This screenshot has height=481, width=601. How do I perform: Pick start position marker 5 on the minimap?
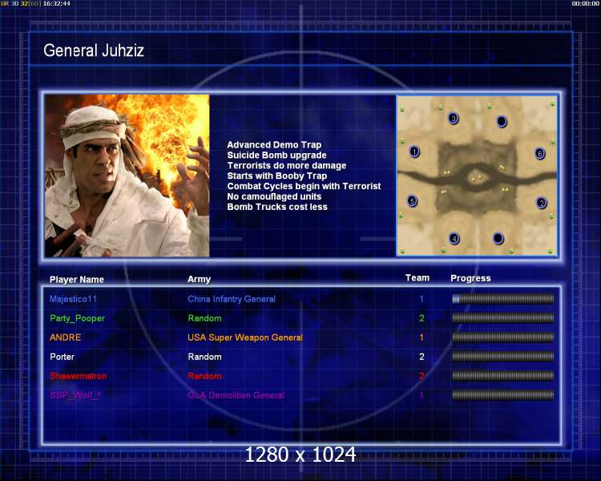pos(412,200)
